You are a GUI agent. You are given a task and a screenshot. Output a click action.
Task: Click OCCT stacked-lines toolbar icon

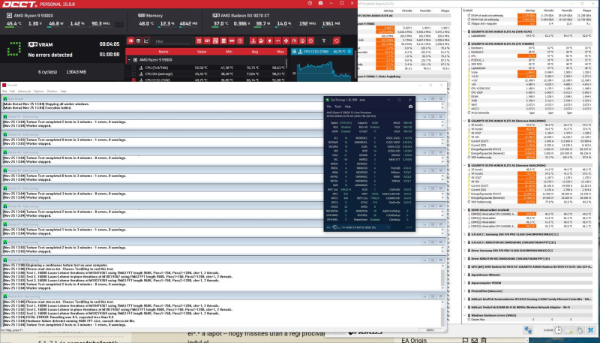pyautogui.click(x=223, y=41)
